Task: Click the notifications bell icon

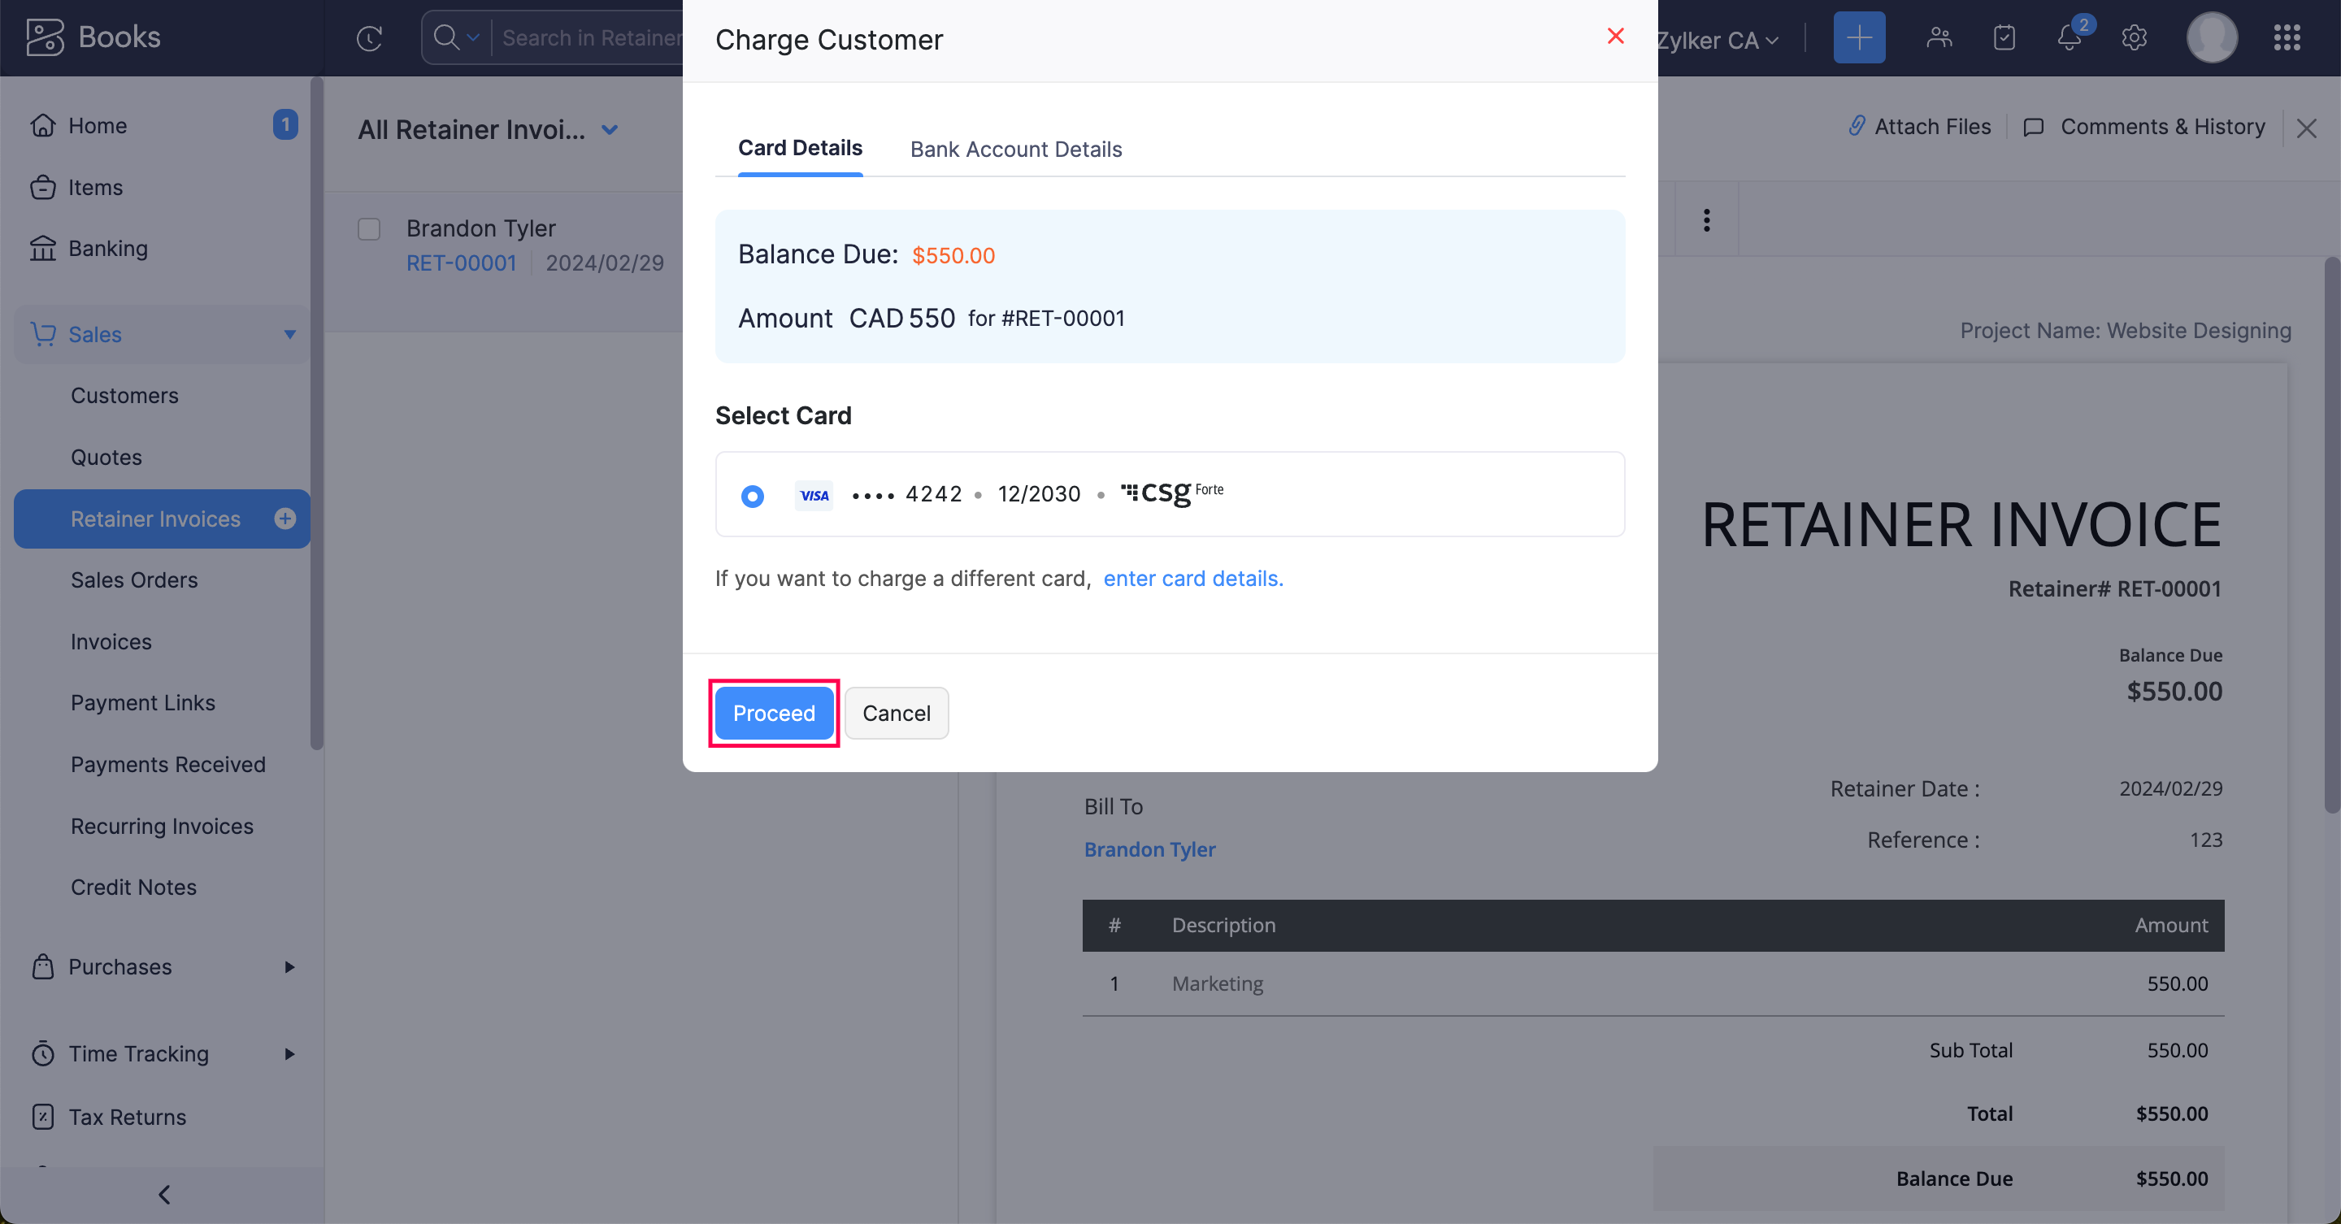Action: 2069,37
